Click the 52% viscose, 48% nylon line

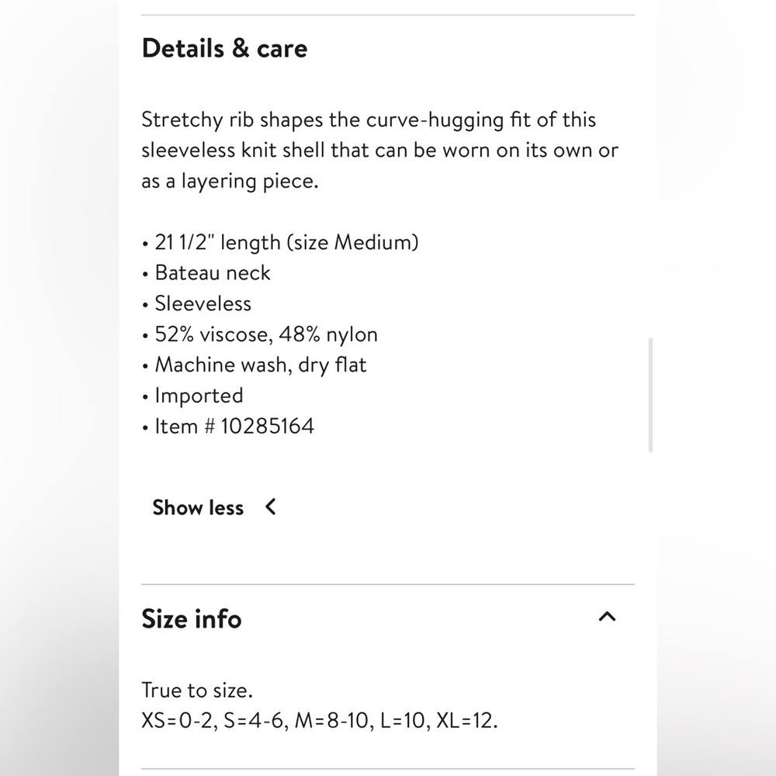(x=266, y=334)
